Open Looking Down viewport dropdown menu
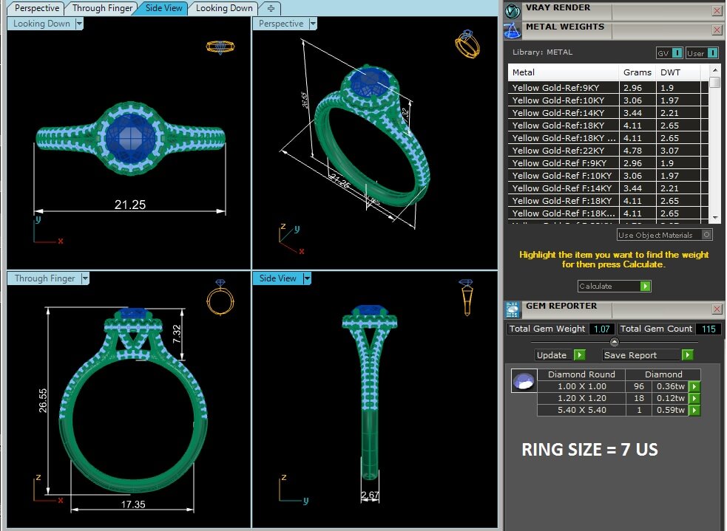Image resolution: width=727 pixels, height=531 pixels. (79, 24)
